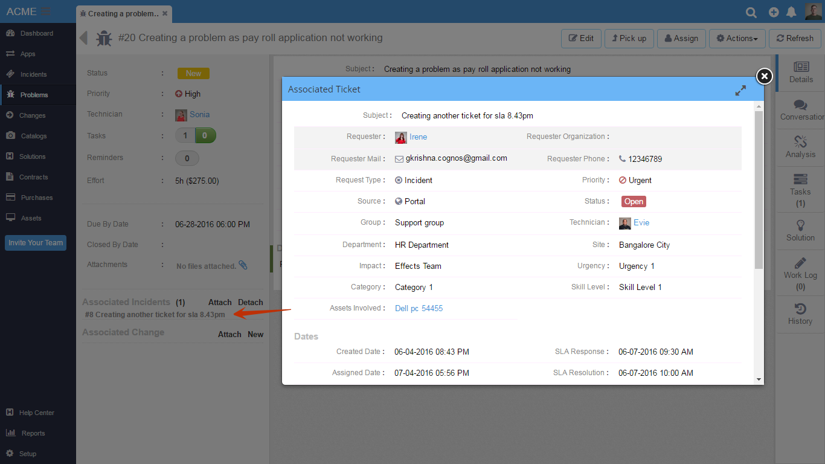
Task: Open technician Evie's profile link
Action: pyautogui.click(x=641, y=223)
